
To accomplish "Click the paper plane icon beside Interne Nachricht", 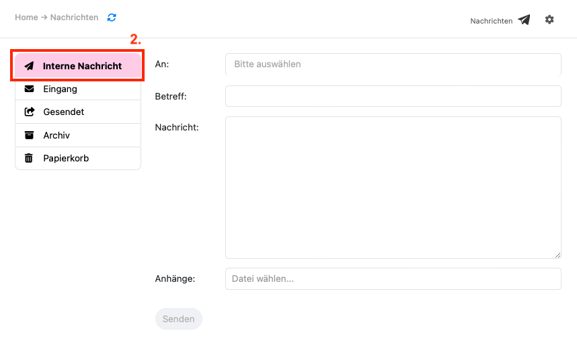I will pos(29,66).
